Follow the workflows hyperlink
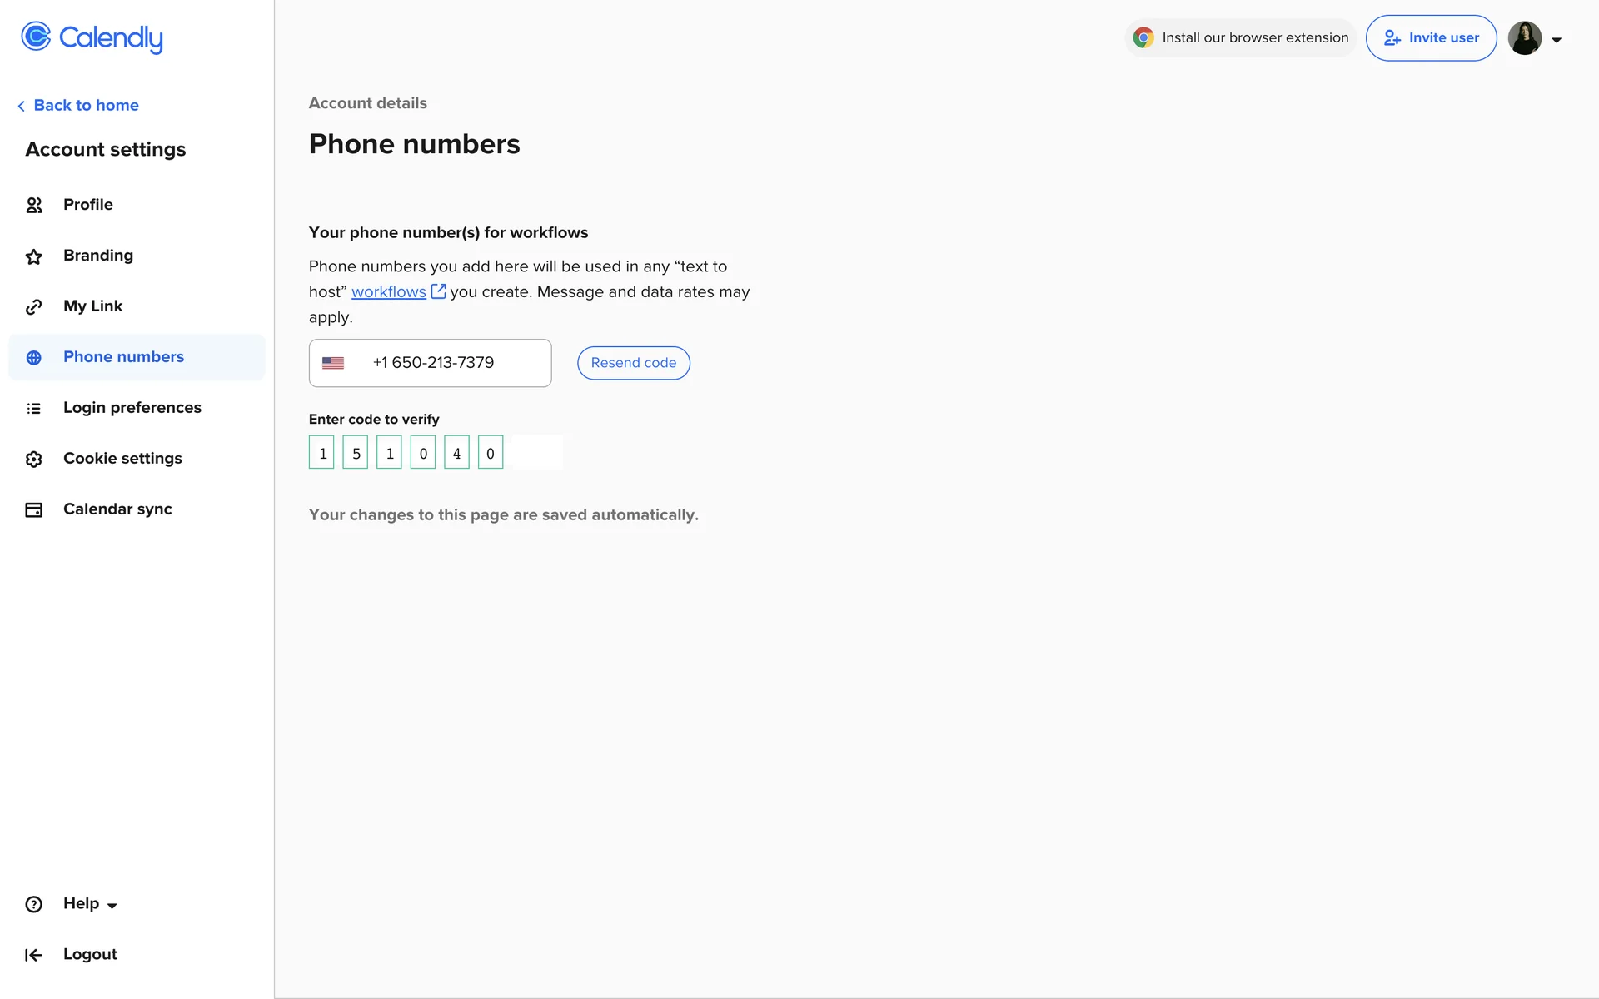 [388, 292]
